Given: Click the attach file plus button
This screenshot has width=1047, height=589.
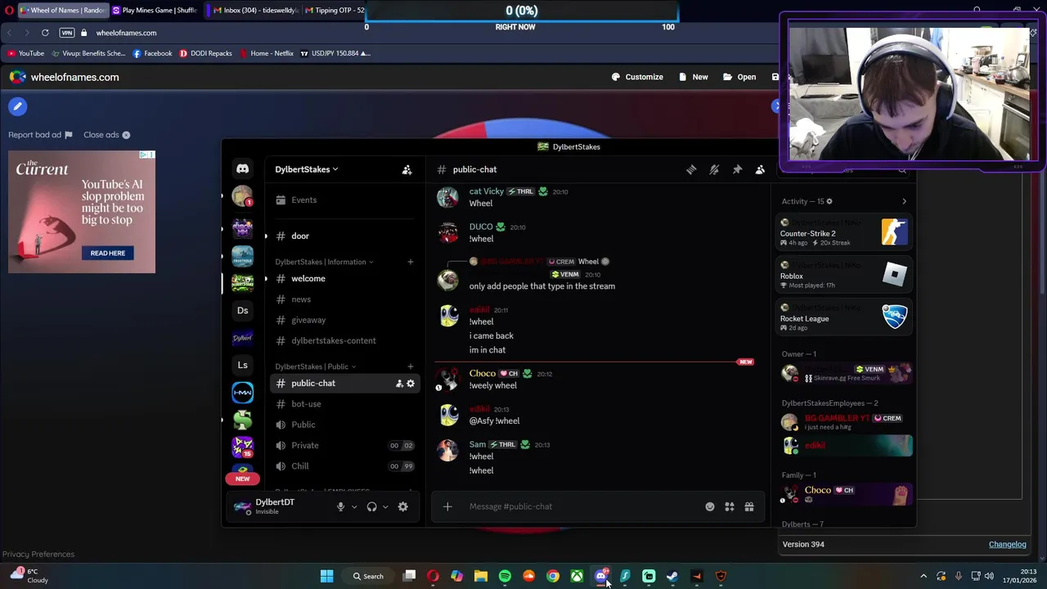Looking at the screenshot, I should point(447,506).
